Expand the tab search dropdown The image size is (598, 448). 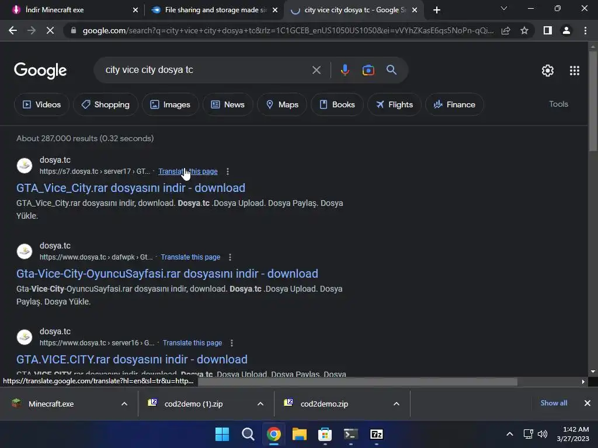(504, 8)
